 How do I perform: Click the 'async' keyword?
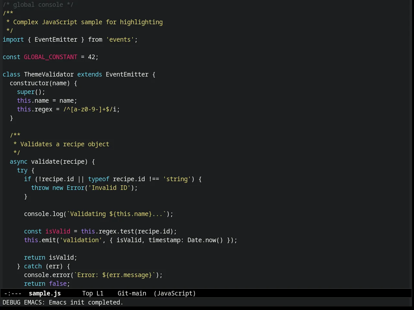click(18, 161)
